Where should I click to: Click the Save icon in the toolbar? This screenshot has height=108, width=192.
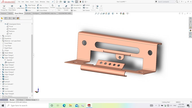point(65,2)
